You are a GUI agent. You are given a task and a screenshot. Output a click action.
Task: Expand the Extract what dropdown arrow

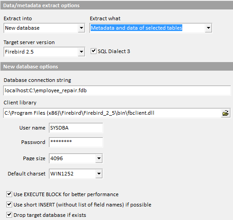pyautogui.click(x=208, y=28)
